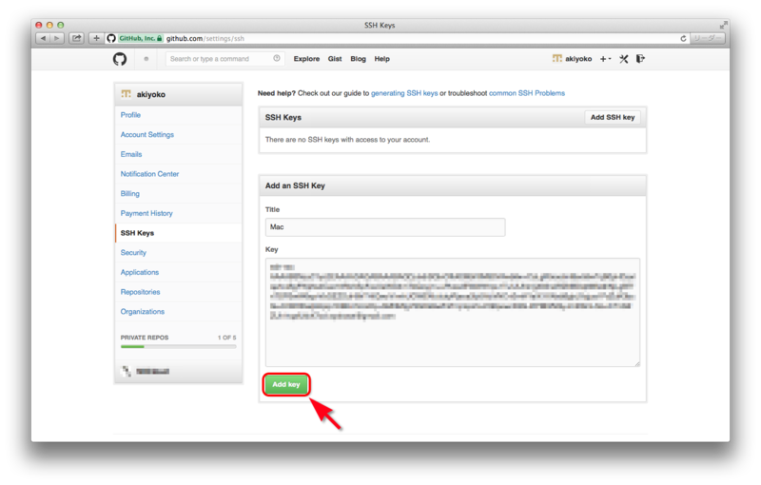Go back with Safari back arrow

click(43, 38)
